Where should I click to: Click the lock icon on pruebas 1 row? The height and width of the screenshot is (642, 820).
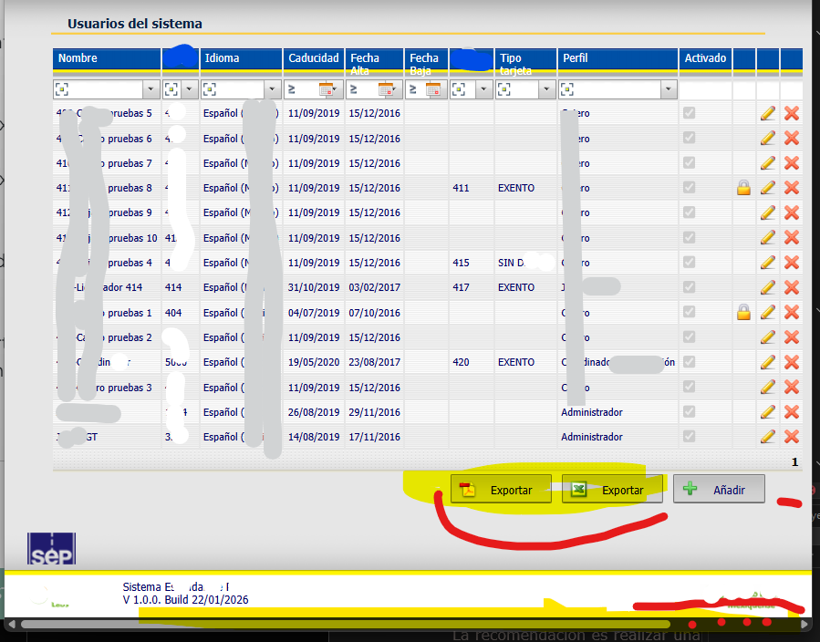743,313
